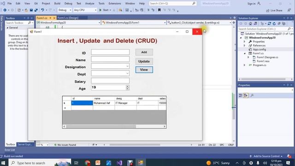Open the Build menu
Image resolution: width=295 pixels, height=166 pixels.
57,3
